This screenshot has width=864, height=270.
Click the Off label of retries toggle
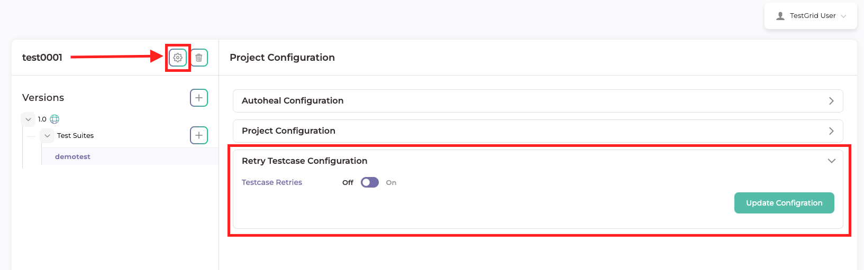click(x=348, y=183)
